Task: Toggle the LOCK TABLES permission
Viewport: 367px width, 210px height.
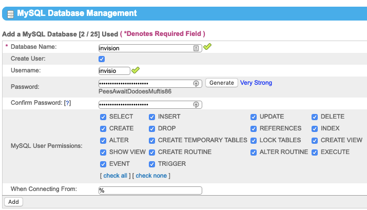Action: (x=254, y=141)
